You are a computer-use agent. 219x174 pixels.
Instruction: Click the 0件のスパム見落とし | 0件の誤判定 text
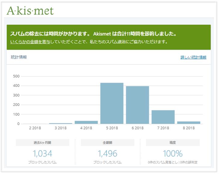click(x=173, y=162)
